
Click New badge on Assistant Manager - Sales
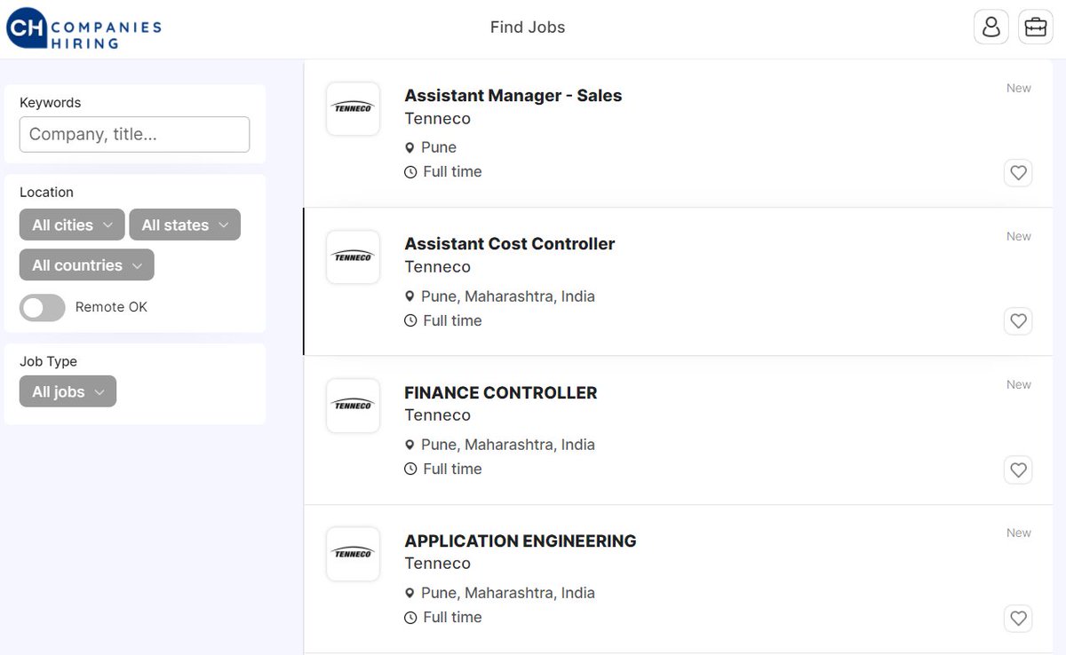[1019, 88]
